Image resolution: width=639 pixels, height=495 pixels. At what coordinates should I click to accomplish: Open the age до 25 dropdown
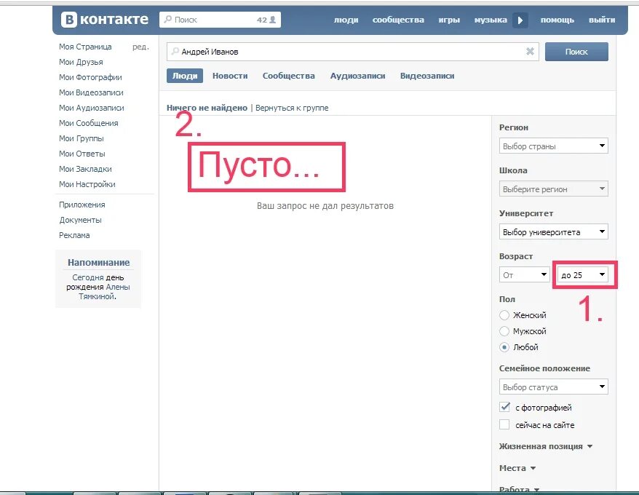click(582, 274)
